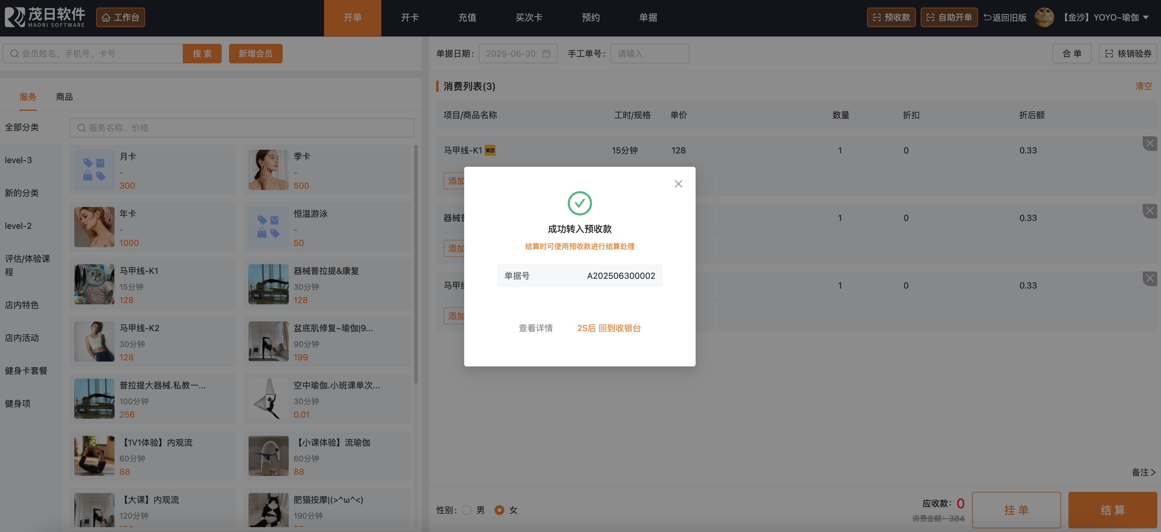Screen dimensions: 1161x532
Task: Open the 充值 top menu
Action: pyautogui.click(x=467, y=18)
